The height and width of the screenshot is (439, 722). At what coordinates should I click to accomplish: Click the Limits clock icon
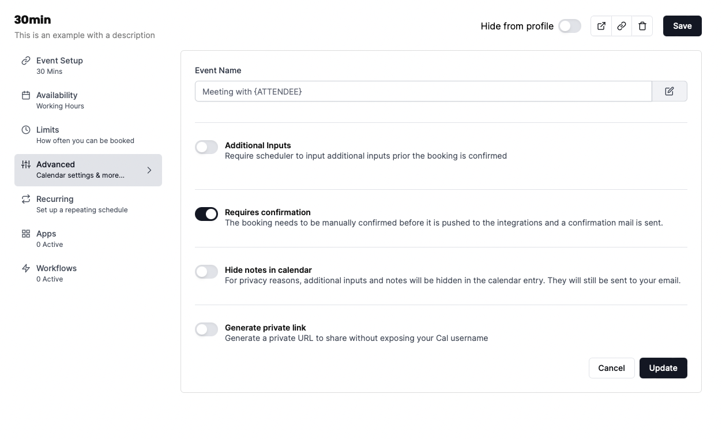tap(26, 130)
